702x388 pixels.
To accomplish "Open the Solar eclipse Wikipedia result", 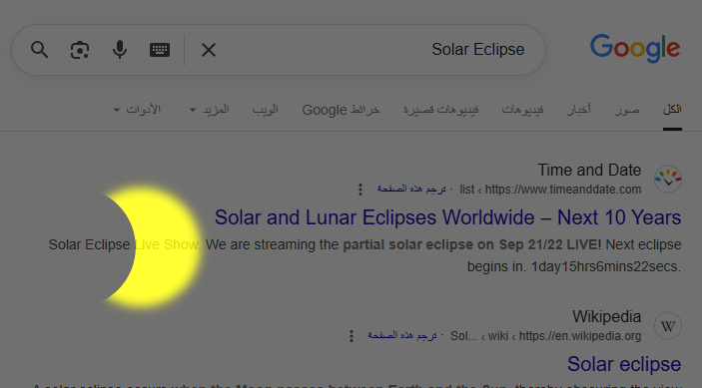I will coord(624,364).
